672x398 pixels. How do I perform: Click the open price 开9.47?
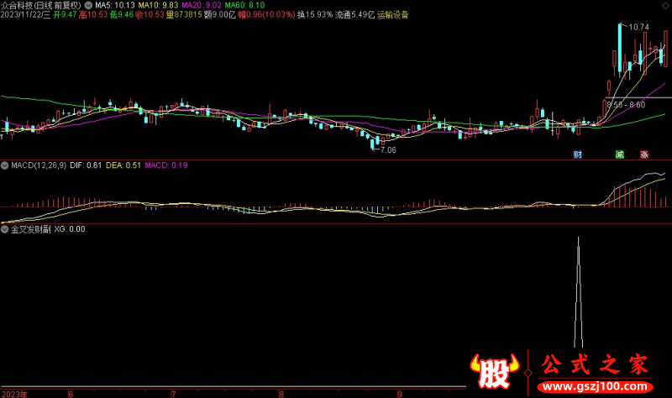pyautogui.click(x=65, y=15)
